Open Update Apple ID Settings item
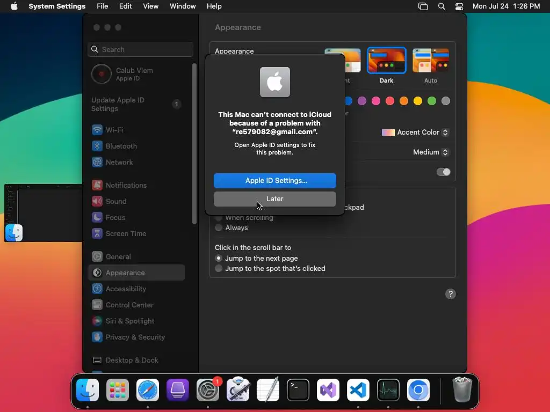 point(136,105)
